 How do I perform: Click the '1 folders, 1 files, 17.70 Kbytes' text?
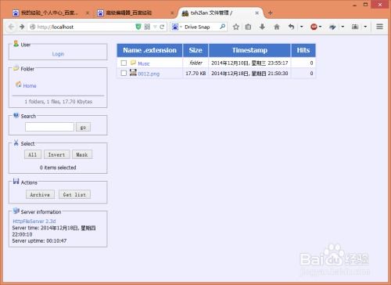pyautogui.click(x=59, y=102)
